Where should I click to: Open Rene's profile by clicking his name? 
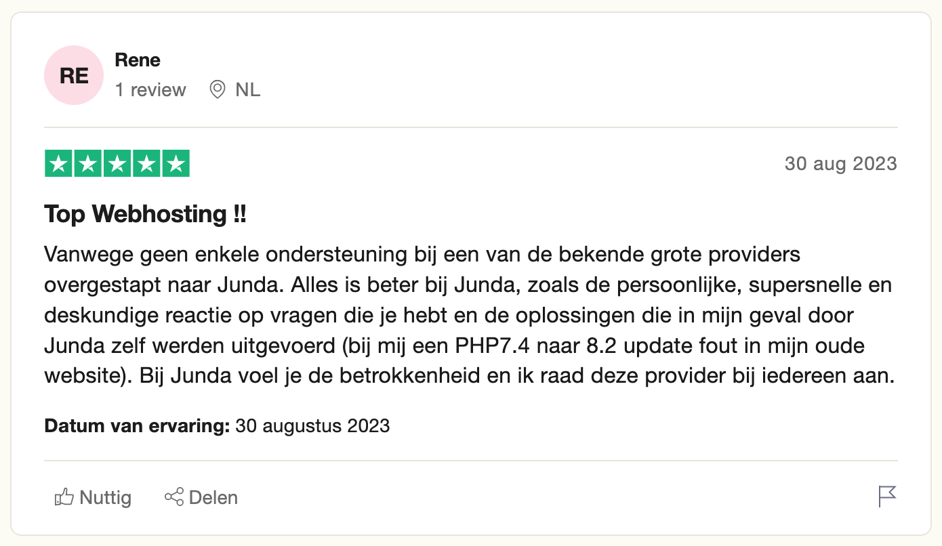click(138, 60)
